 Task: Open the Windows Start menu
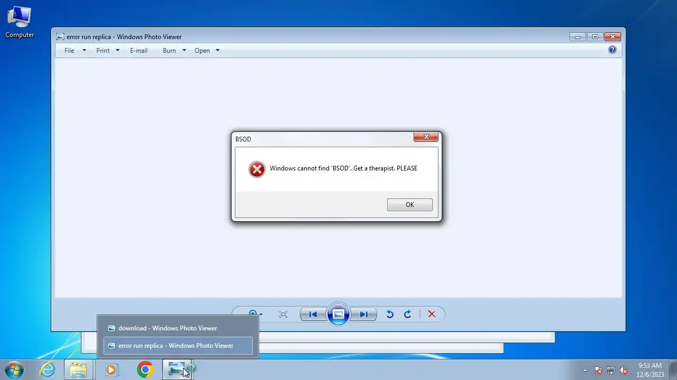click(x=14, y=369)
